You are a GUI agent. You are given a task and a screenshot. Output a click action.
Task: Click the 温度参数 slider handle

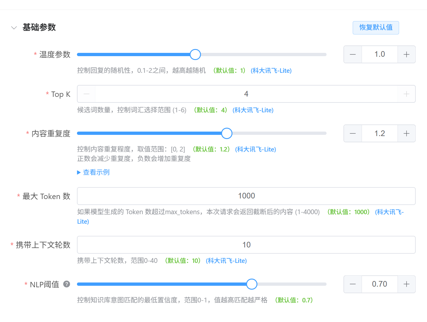[195, 55]
